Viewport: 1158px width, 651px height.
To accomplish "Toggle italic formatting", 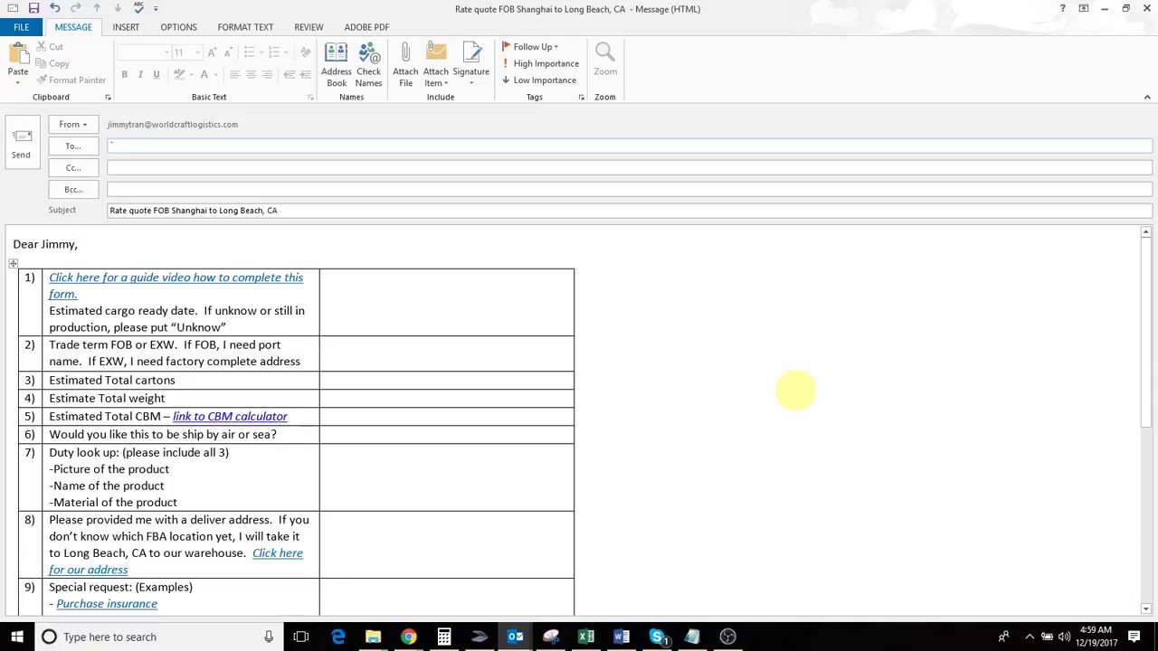I will click(140, 74).
